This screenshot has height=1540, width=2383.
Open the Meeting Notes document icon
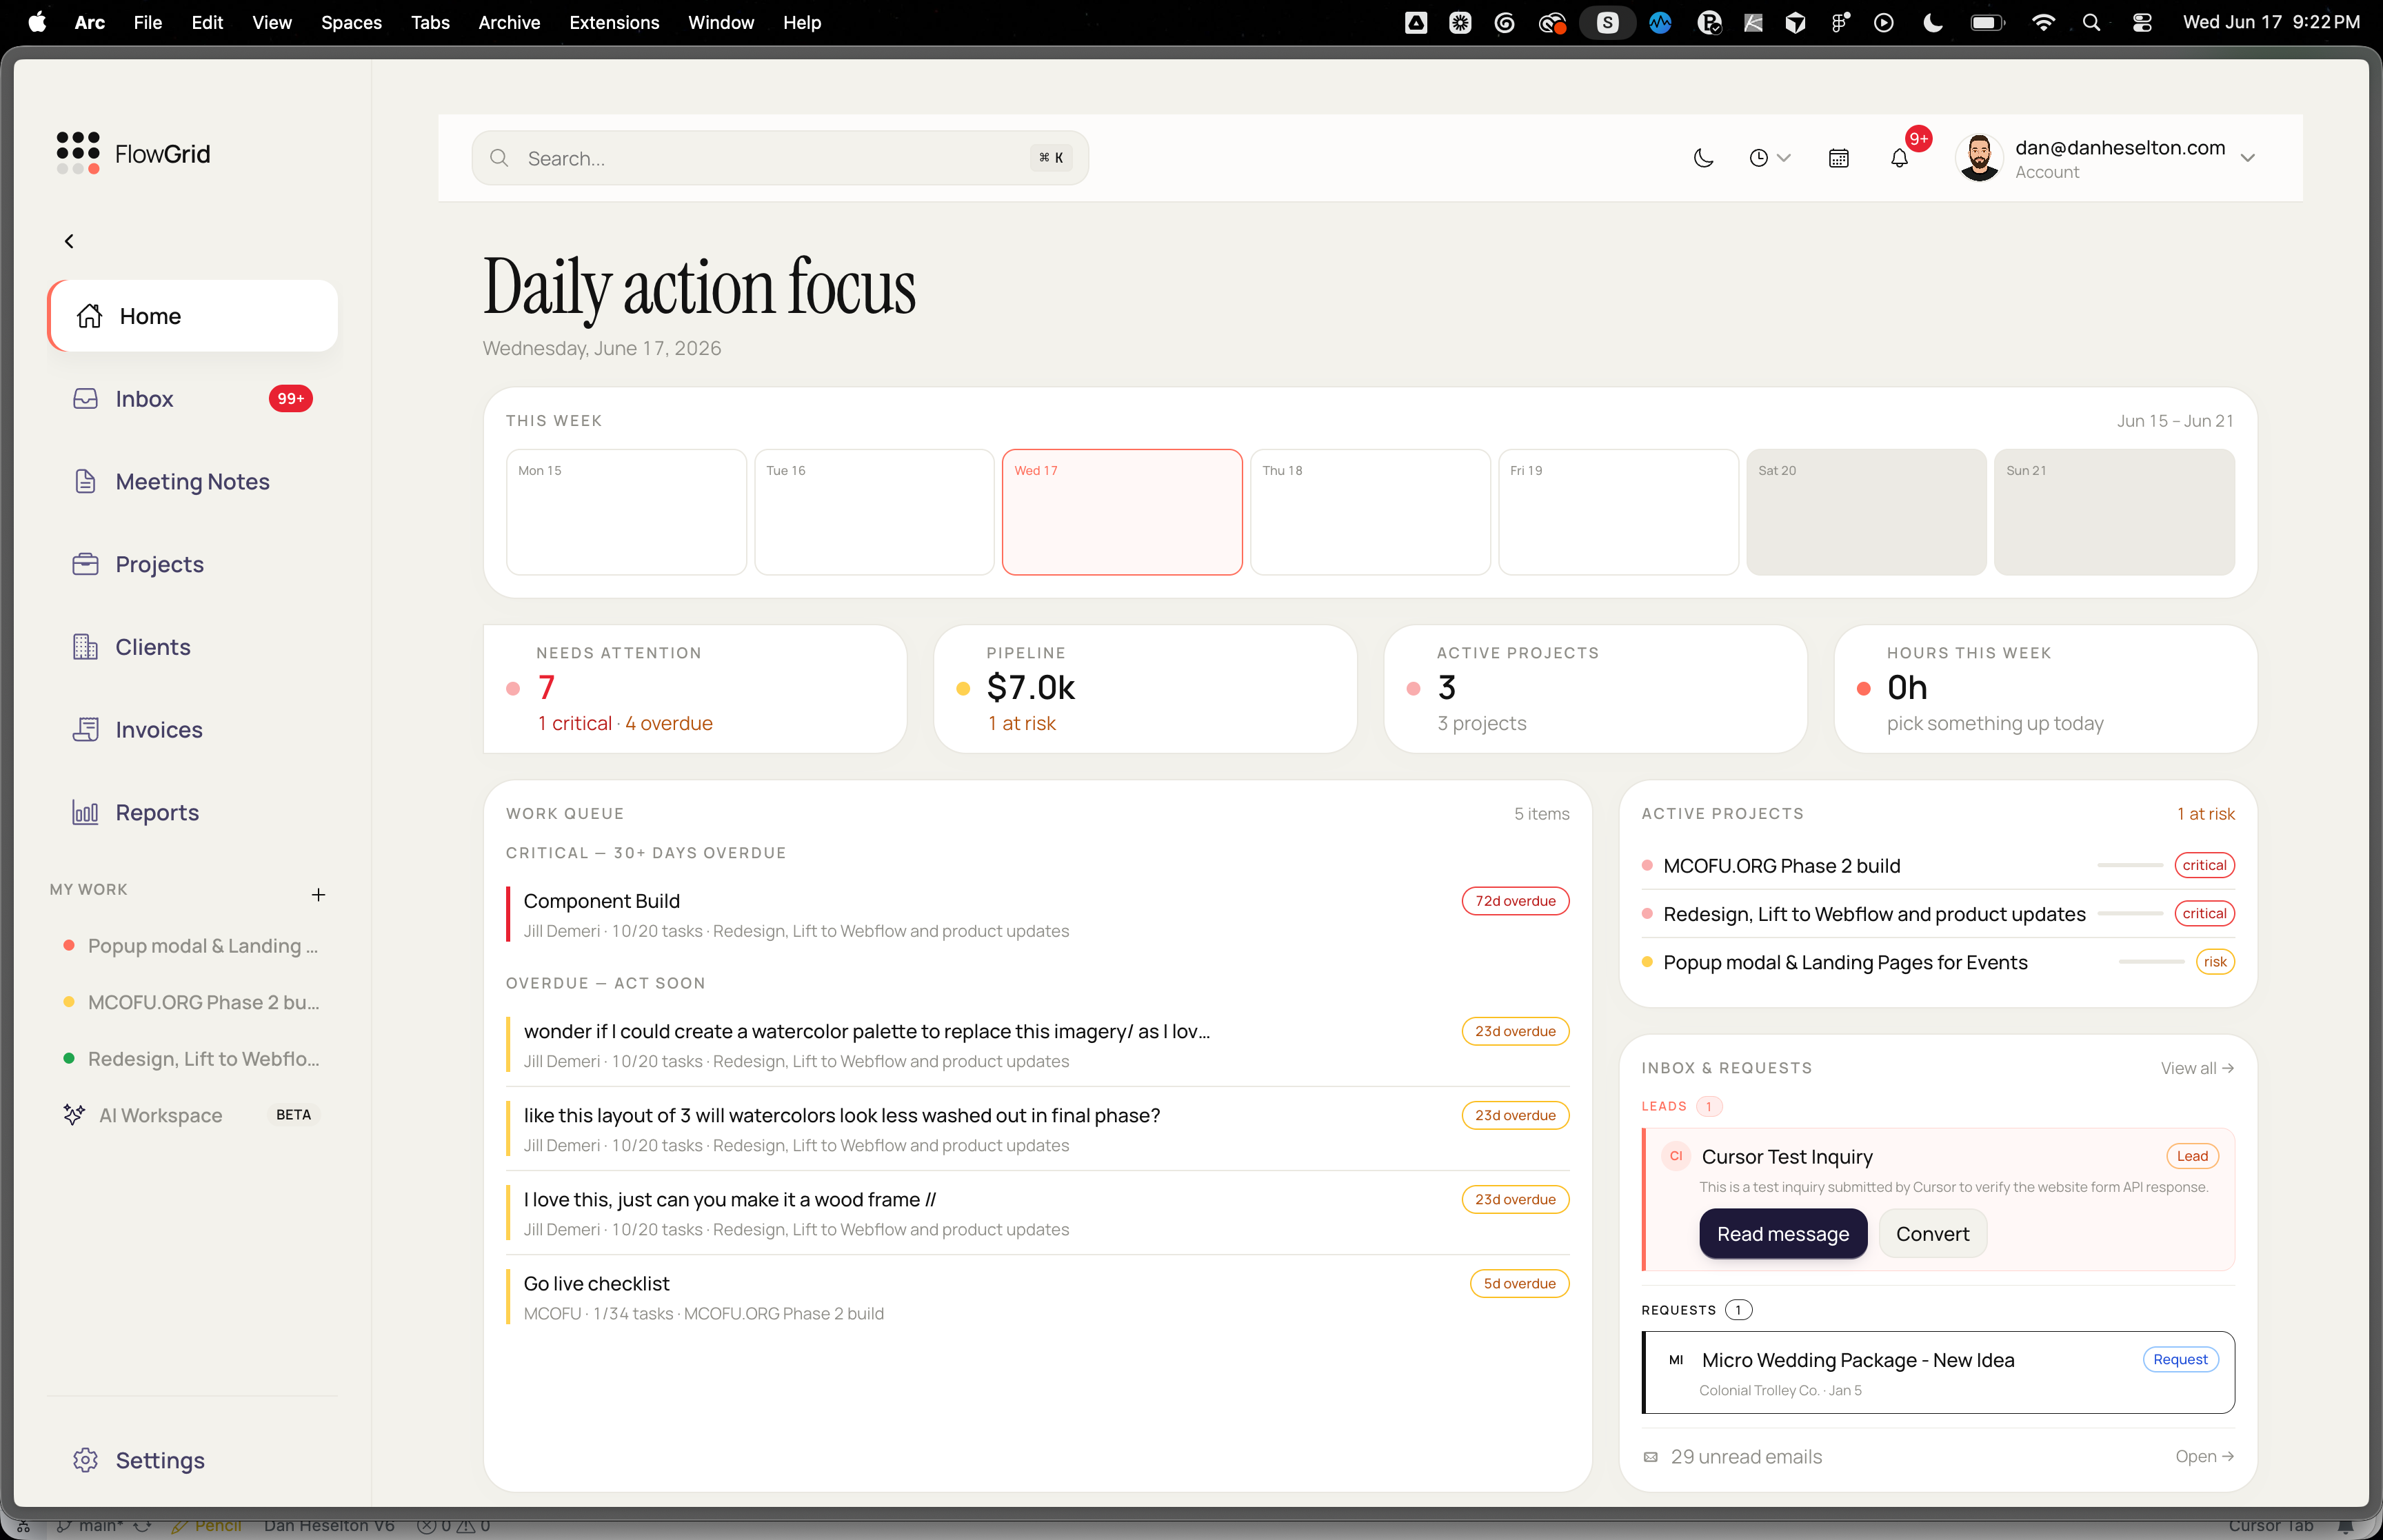[x=86, y=482]
